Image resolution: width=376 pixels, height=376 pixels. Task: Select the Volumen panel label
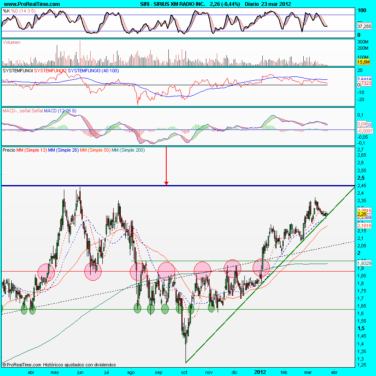coord(11,42)
